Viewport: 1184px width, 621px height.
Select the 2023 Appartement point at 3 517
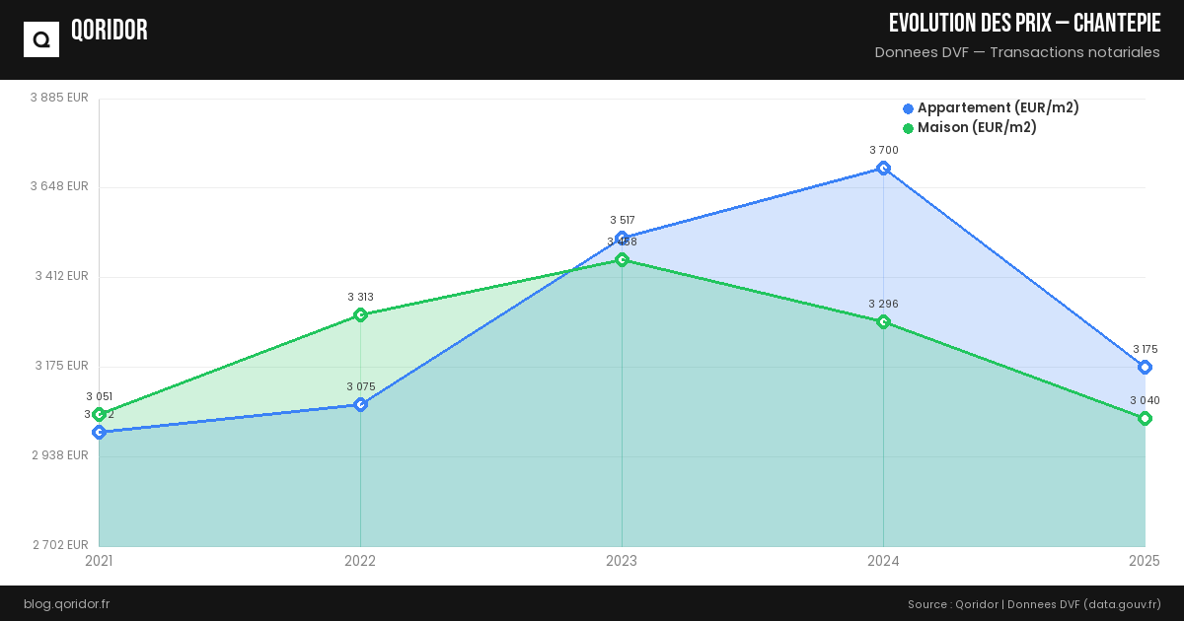(622, 239)
